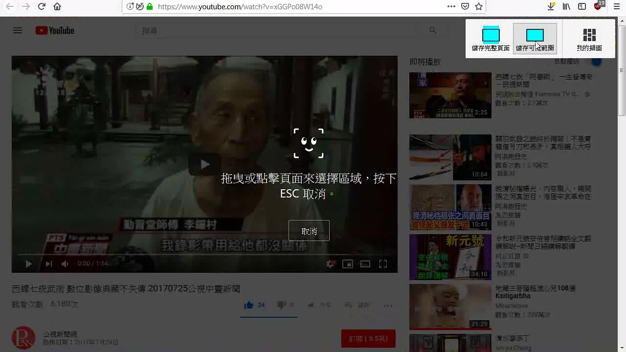Click the address bar URL
This screenshot has height=352, width=626.
tap(240, 6)
